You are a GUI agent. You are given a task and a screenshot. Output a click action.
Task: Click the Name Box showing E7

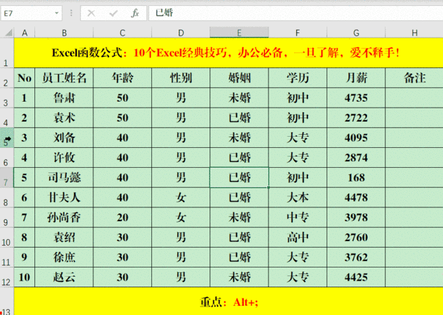coord(24,13)
